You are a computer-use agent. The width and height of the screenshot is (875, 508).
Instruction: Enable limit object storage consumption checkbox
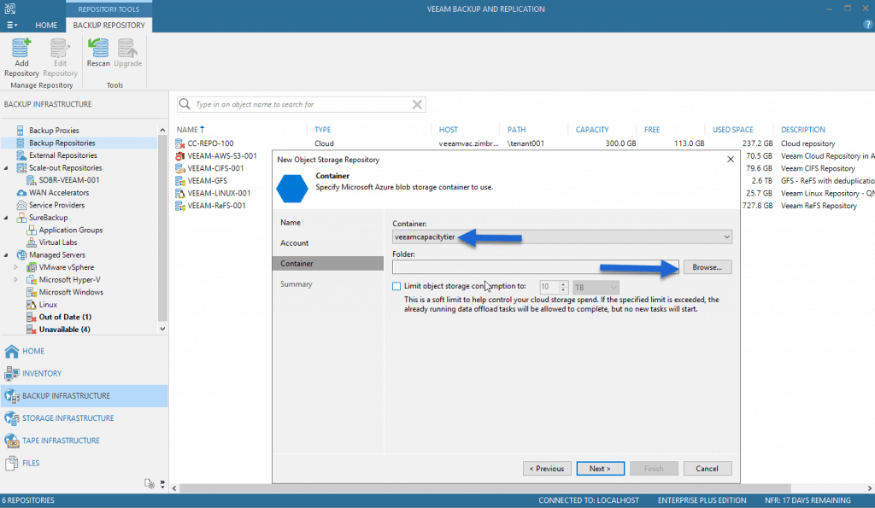click(x=396, y=286)
